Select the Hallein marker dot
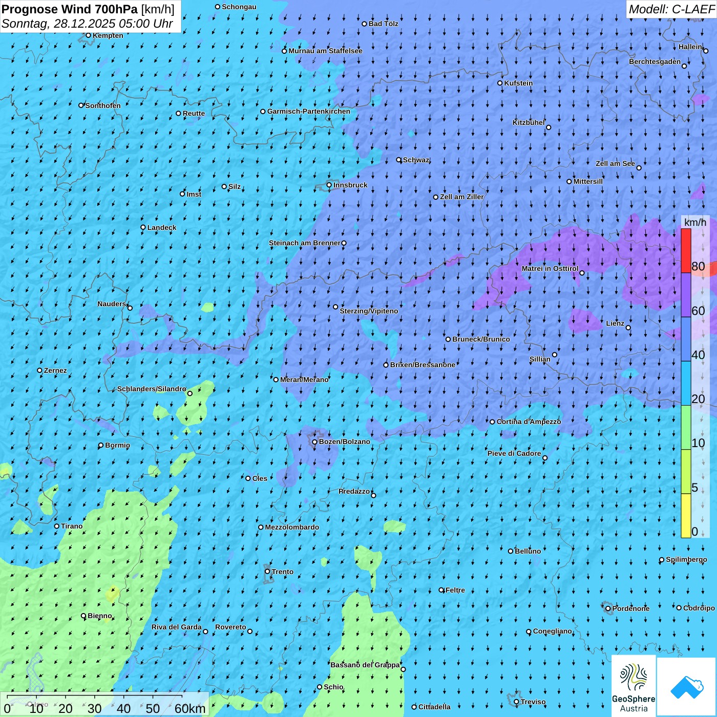The width and height of the screenshot is (717, 717). tap(706, 51)
